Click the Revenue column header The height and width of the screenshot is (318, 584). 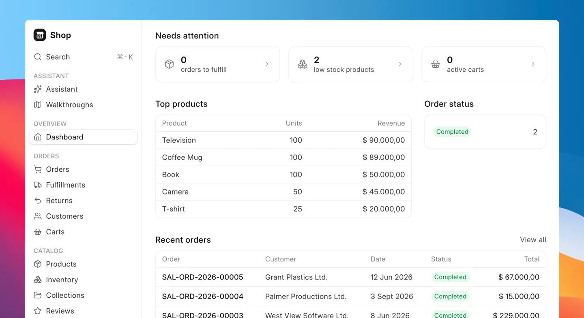391,123
